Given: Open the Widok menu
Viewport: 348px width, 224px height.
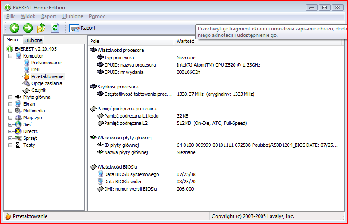Looking at the screenshot, I should pyautogui.click(x=28, y=16).
